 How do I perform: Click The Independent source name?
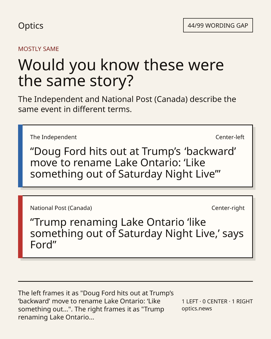[x=53, y=137]
